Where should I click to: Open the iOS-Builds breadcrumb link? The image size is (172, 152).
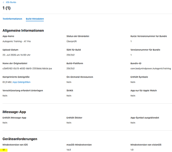coord(11,2)
